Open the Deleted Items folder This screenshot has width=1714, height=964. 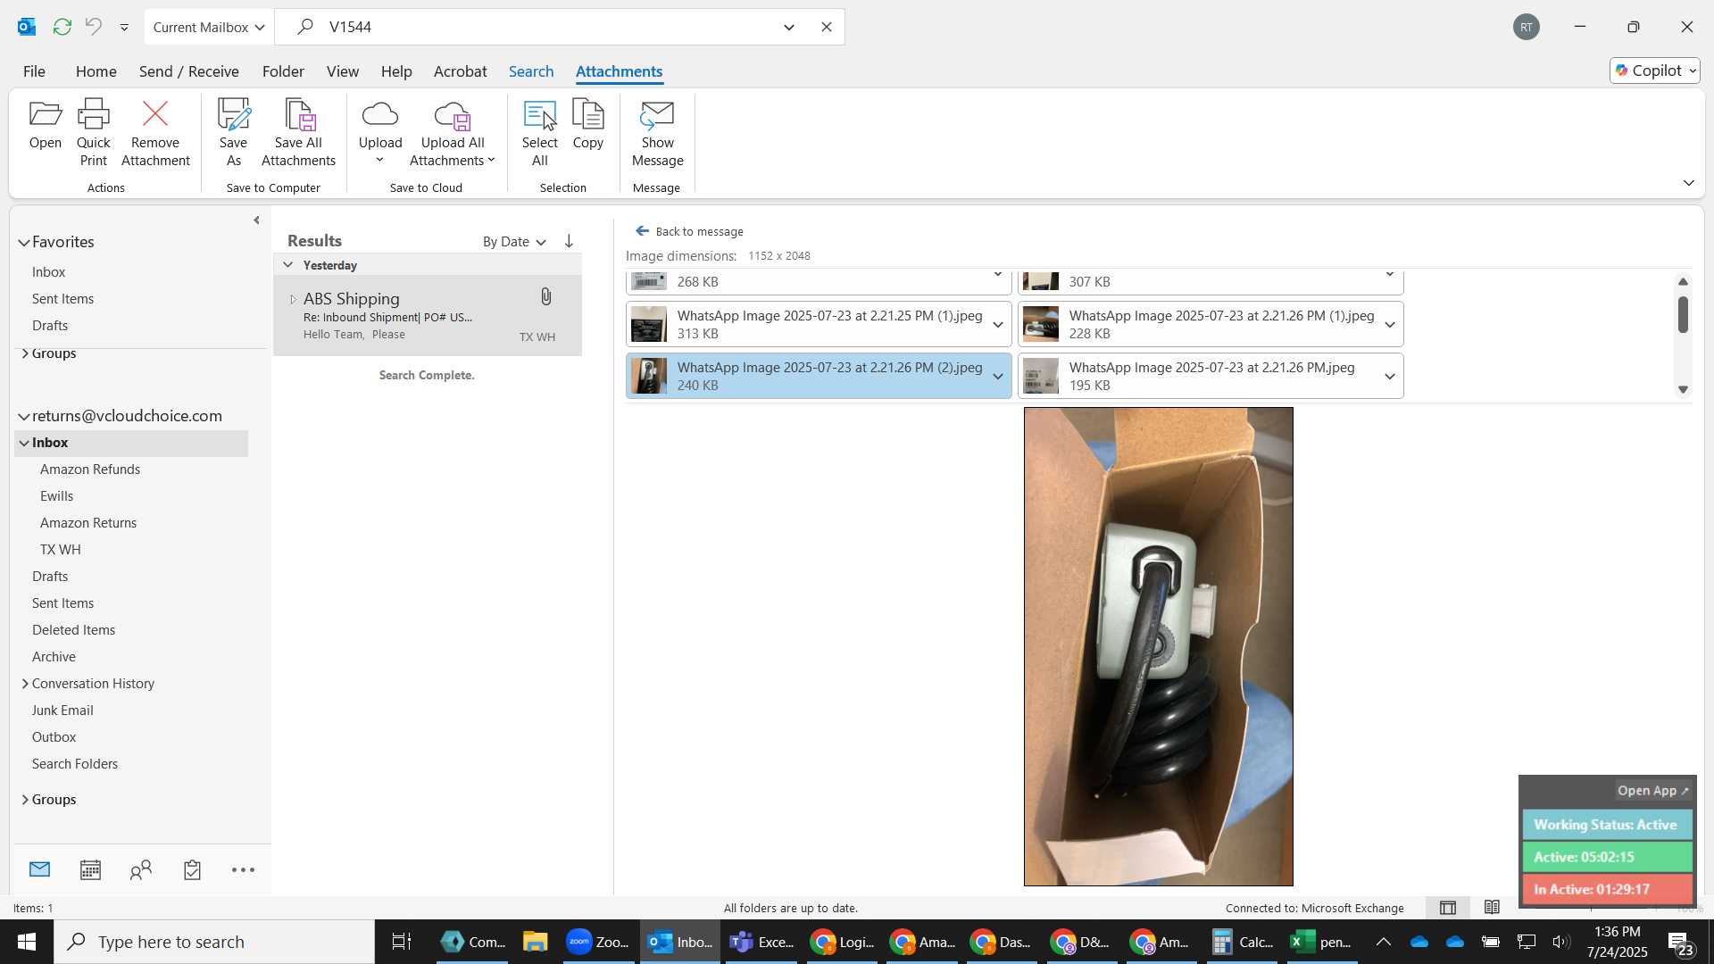[73, 630]
